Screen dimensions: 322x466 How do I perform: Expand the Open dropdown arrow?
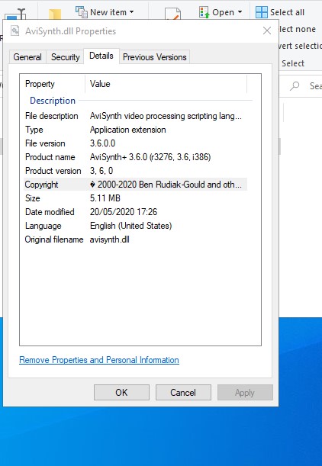(x=240, y=12)
